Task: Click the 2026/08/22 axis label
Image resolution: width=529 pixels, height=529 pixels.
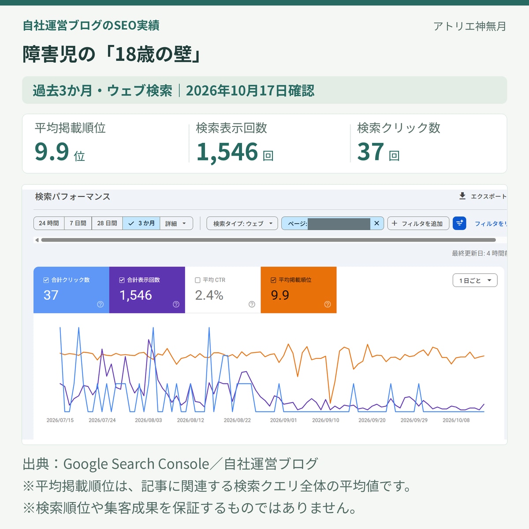Action: (x=237, y=420)
